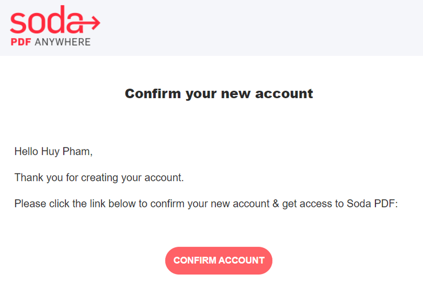This screenshot has width=423, height=286.
Task: Click the word "Hello" in the greeting
Action: 26,151
